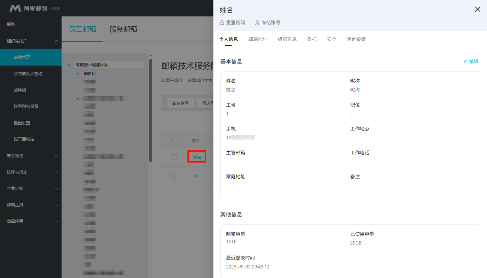Viewport: 487px width, 278px height.
Task: Click the 新建账号 button
Action: [181, 103]
